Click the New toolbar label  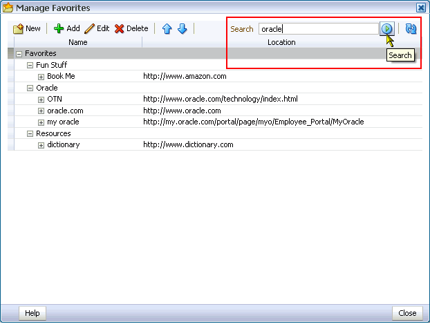coord(33,28)
